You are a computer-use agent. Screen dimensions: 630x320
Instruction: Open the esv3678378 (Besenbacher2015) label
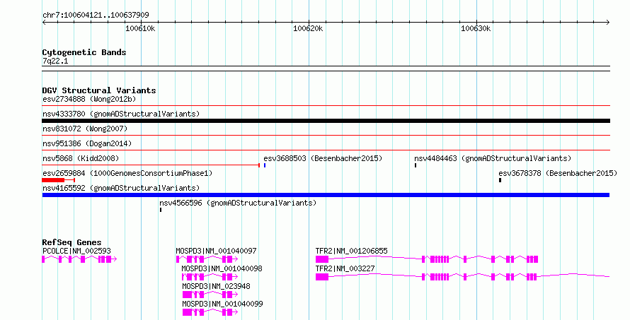coord(558,173)
